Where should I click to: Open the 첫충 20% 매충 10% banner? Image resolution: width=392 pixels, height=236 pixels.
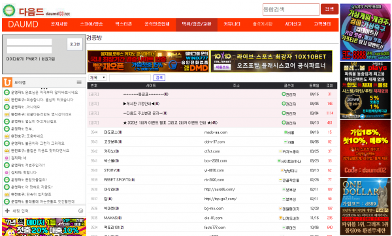click(x=44, y=227)
